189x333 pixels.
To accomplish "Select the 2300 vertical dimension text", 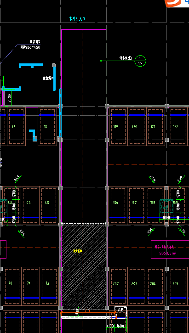I will point(9,98).
